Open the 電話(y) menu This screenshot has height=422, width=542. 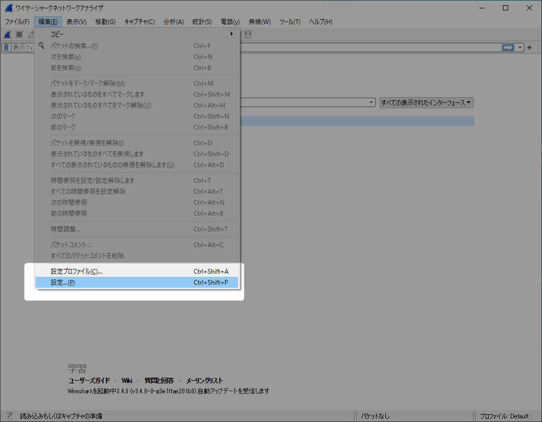(230, 21)
